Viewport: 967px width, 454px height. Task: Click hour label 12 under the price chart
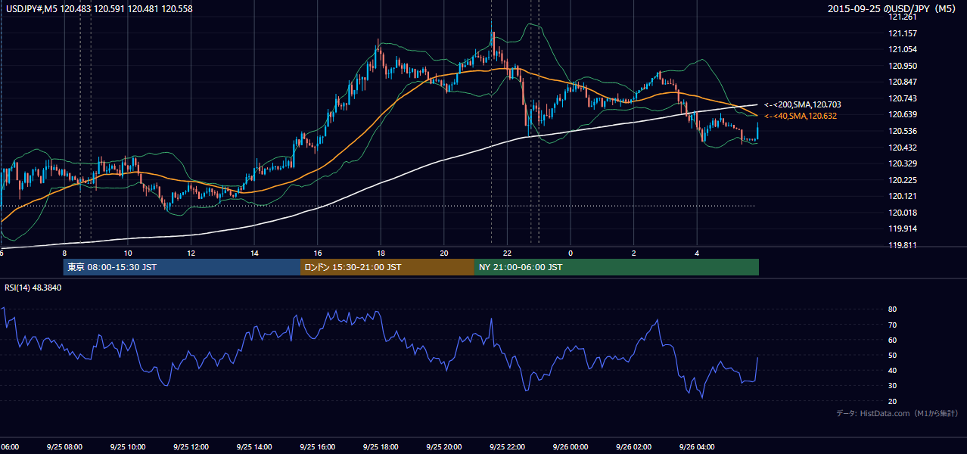coord(191,253)
